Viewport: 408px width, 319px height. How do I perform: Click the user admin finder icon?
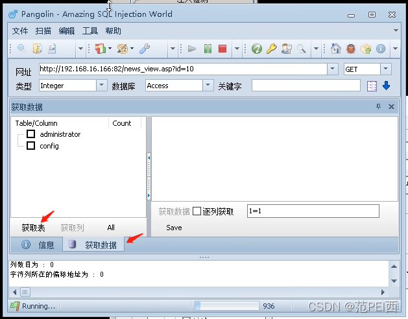point(287,49)
